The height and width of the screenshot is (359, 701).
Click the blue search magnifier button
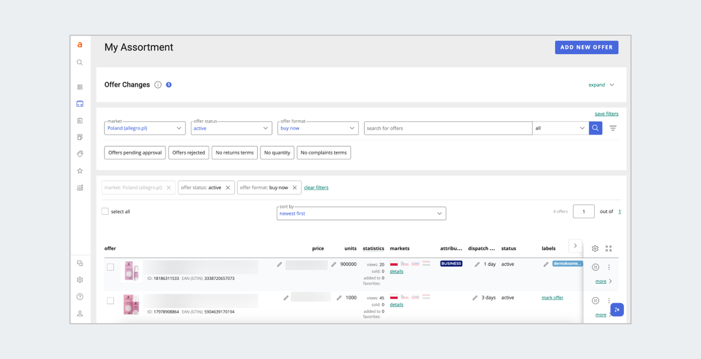pyautogui.click(x=595, y=128)
